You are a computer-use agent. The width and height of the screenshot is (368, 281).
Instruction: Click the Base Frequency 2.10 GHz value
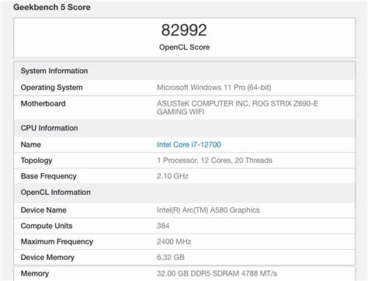pos(172,176)
